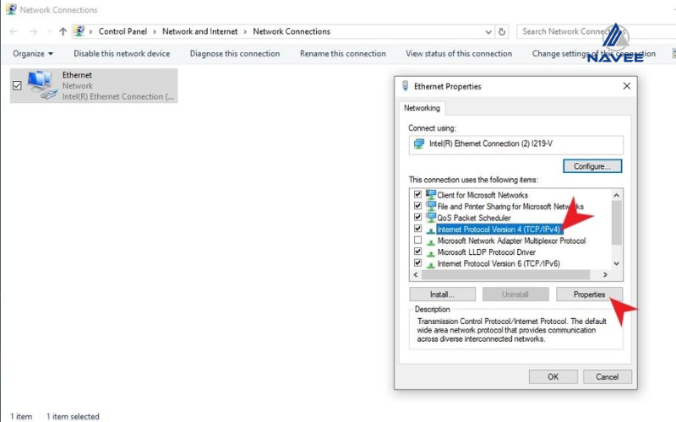Image resolution: width=676 pixels, height=422 pixels.
Task: Click the Network Connections title bar icon
Action: (11, 9)
